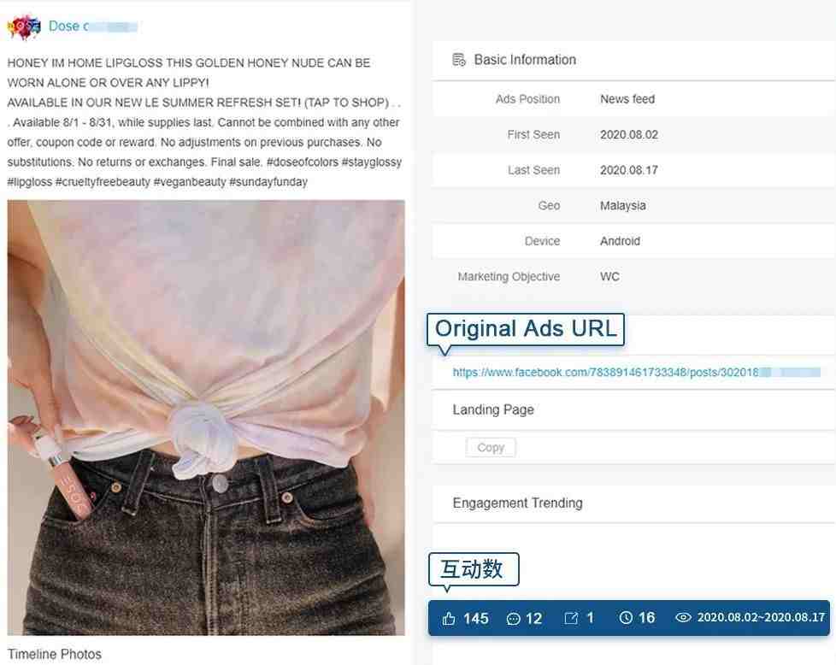Click the Dose of Colors profile avatar
Image resolution: width=836 pixels, height=665 pixels.
23,26
